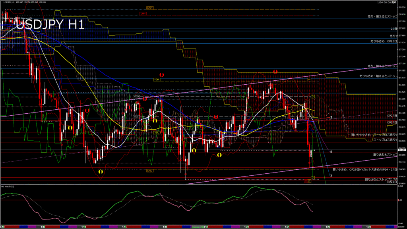Click the current price tag 155.358
Image resolution: width=407 pixels, height=229 pixels.
402,150
